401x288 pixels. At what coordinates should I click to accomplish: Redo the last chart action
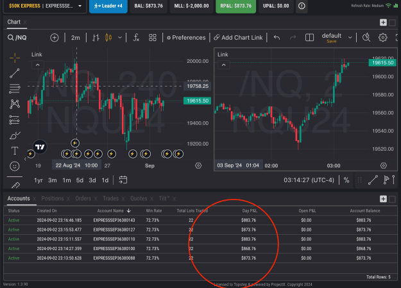293,38
